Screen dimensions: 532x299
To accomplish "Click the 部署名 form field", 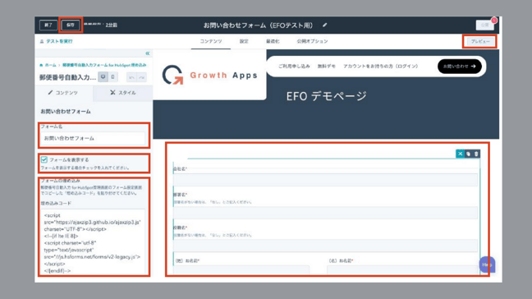I will [x=325, y=213].
